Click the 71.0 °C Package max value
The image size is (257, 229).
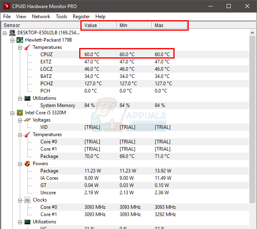[162, 156]
